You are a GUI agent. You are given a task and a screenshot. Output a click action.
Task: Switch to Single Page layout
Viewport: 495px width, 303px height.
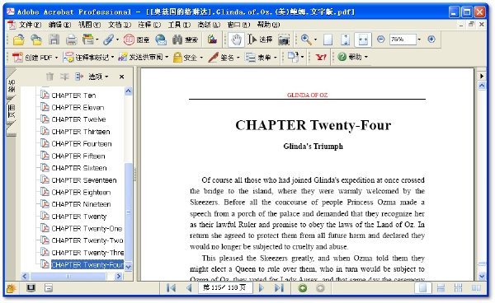pyautogui.click(x=422, y=288)
